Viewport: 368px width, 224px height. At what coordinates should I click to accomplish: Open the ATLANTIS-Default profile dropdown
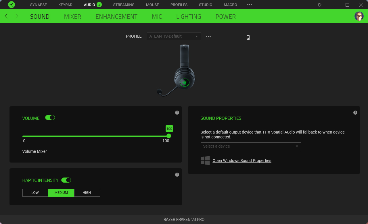pos(174,36)
